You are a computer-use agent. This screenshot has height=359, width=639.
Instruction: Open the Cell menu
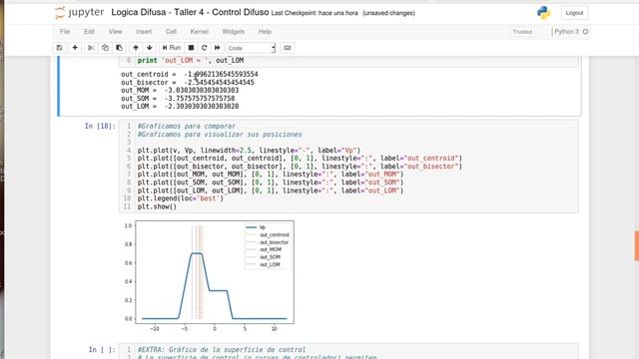[x=171, y=31]
